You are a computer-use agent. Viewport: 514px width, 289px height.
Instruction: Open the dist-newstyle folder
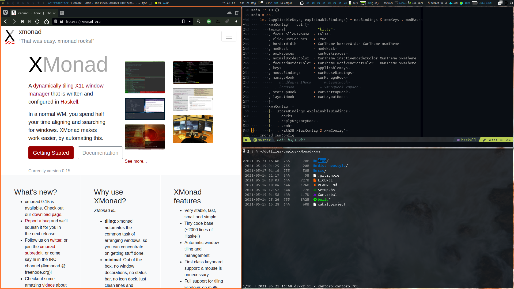click(x=331, y=166)
